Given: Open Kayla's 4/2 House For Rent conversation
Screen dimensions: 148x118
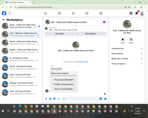Looking at the screenshot, I should click(21, 76).
